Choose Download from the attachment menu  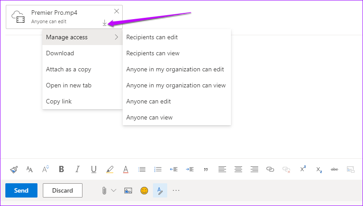pos(82,53)
